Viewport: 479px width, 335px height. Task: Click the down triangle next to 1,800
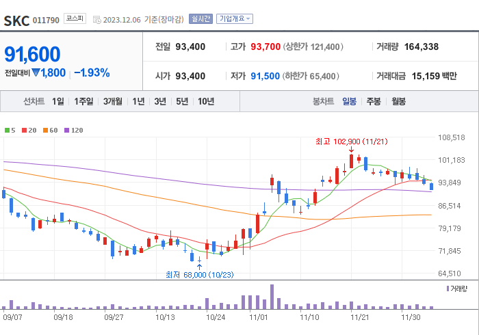[x=36, y=72]
